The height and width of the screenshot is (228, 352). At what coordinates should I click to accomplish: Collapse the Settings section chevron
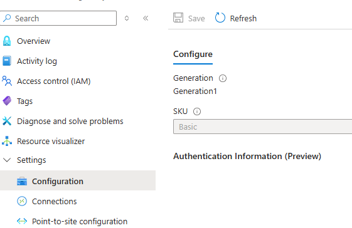coord(7,160)
